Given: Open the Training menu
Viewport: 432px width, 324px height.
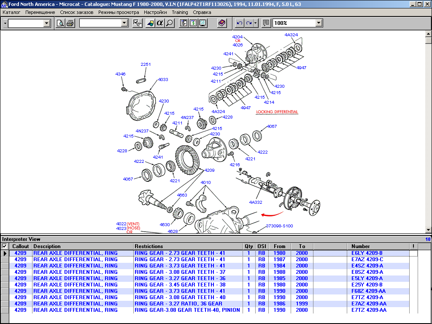Looking at the screenshot, I should click(180, 12).
